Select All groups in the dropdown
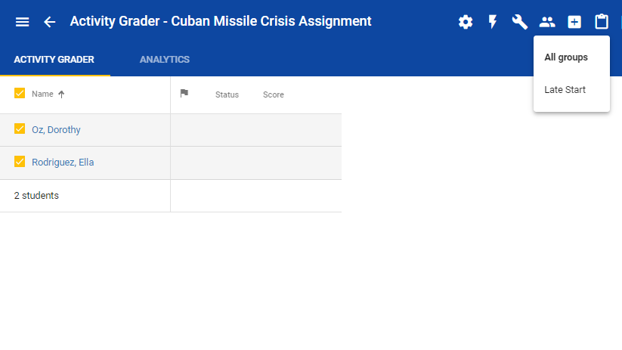 (566, 57)
